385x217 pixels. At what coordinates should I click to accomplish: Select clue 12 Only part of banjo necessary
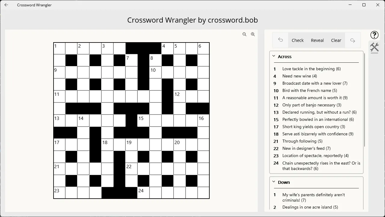(316, 105)
